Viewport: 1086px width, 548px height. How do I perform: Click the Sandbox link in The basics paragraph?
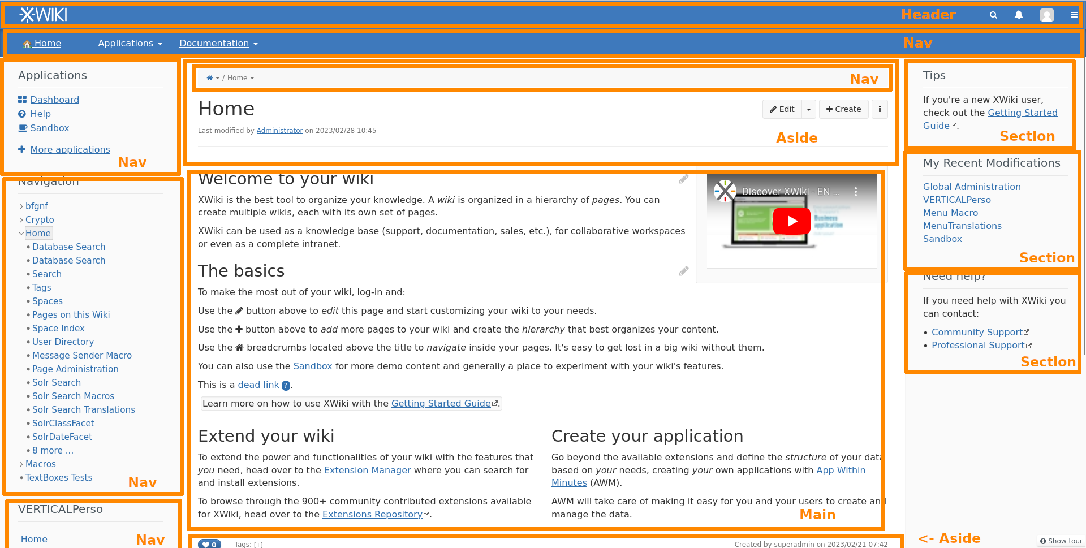[313, 366]
